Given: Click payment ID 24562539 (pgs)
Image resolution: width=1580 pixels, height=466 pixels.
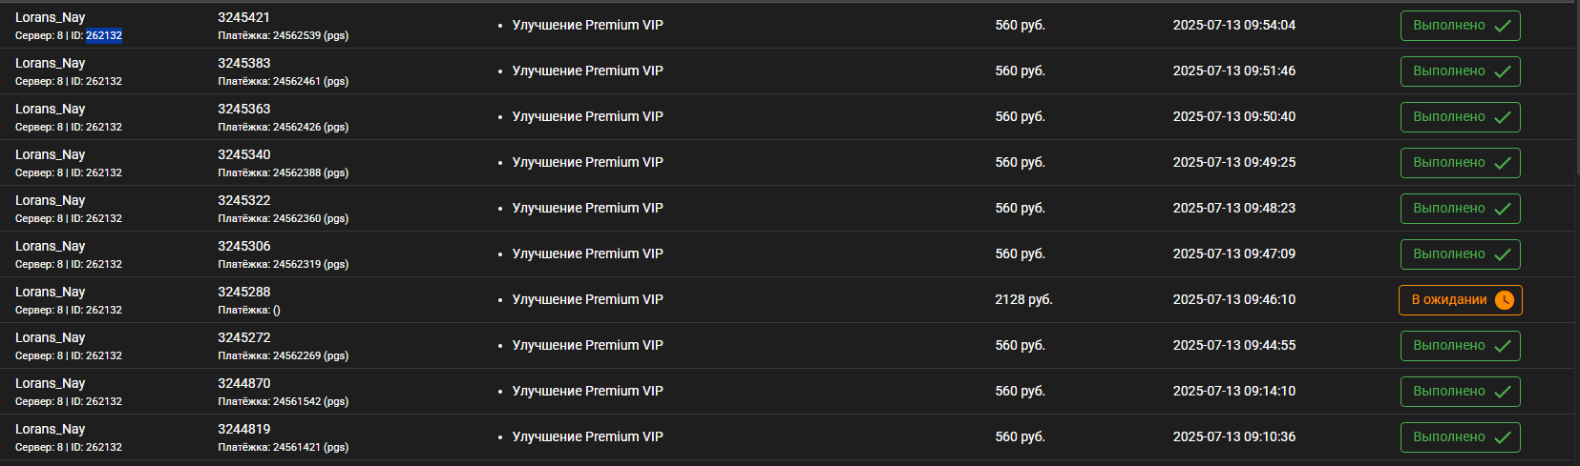Looking at the screenshot, I should pyautogui.click(x=310, y=35).
